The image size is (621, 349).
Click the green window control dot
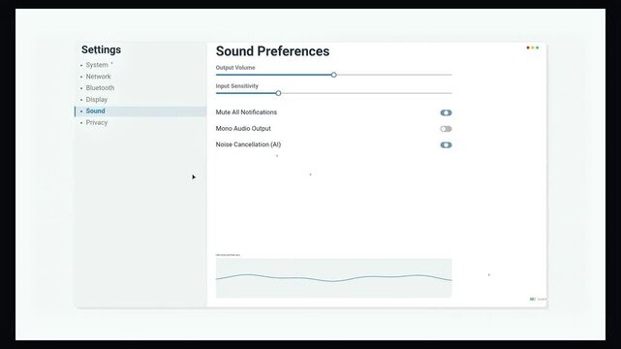pos(538,48)
